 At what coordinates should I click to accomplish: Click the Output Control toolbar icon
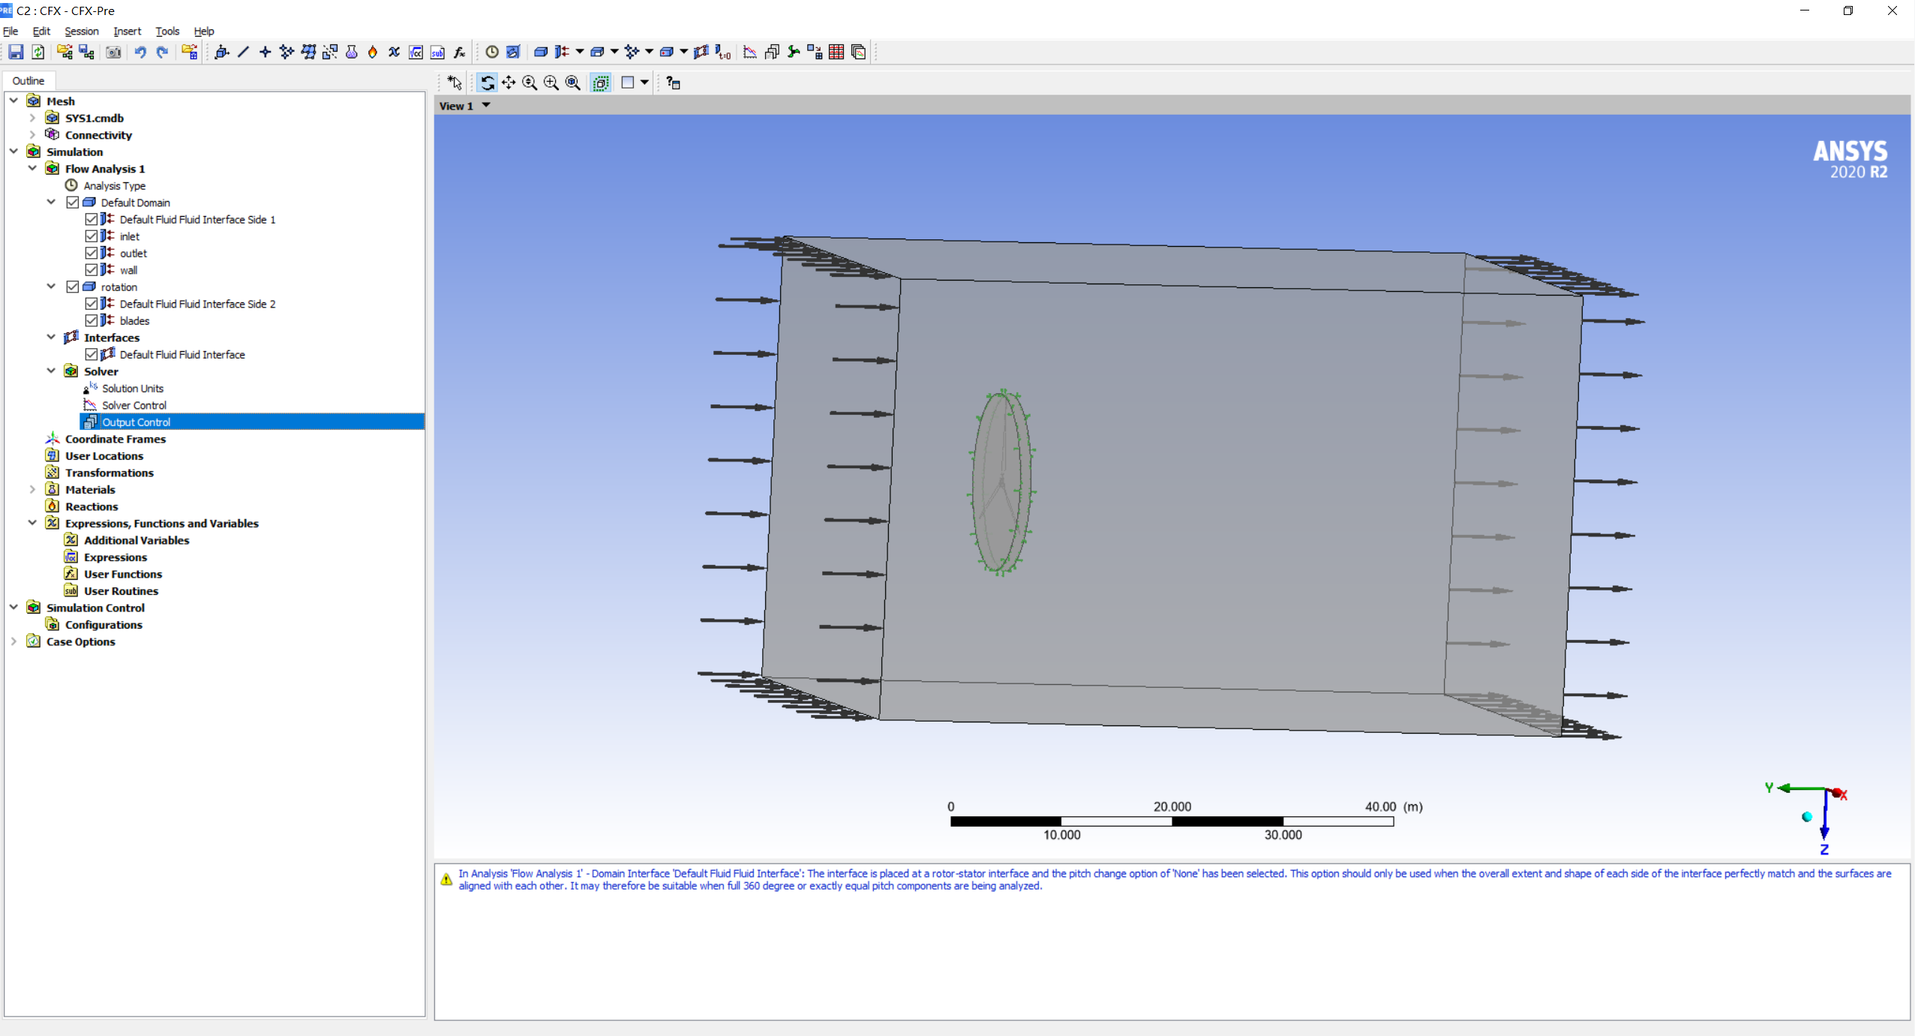tap(771, 52)
